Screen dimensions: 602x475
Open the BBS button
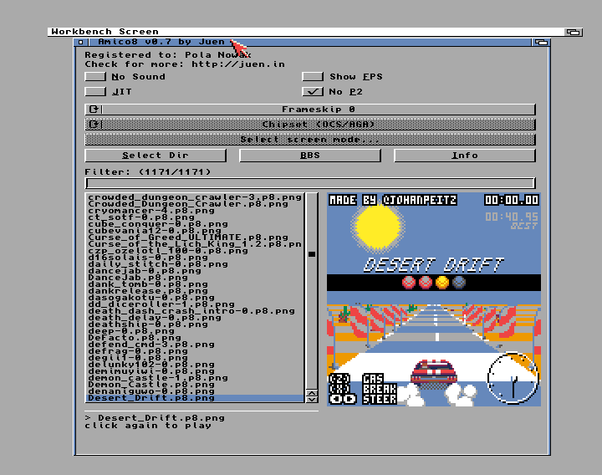[310, 156]
